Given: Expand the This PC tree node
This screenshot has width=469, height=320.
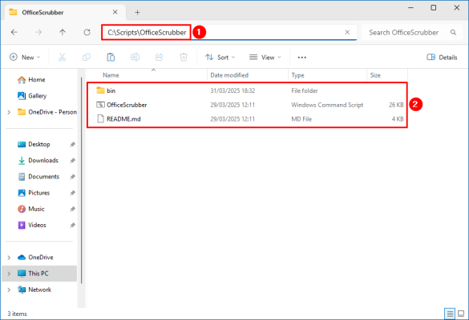Looking at the screenshot, I should point(9,274).
